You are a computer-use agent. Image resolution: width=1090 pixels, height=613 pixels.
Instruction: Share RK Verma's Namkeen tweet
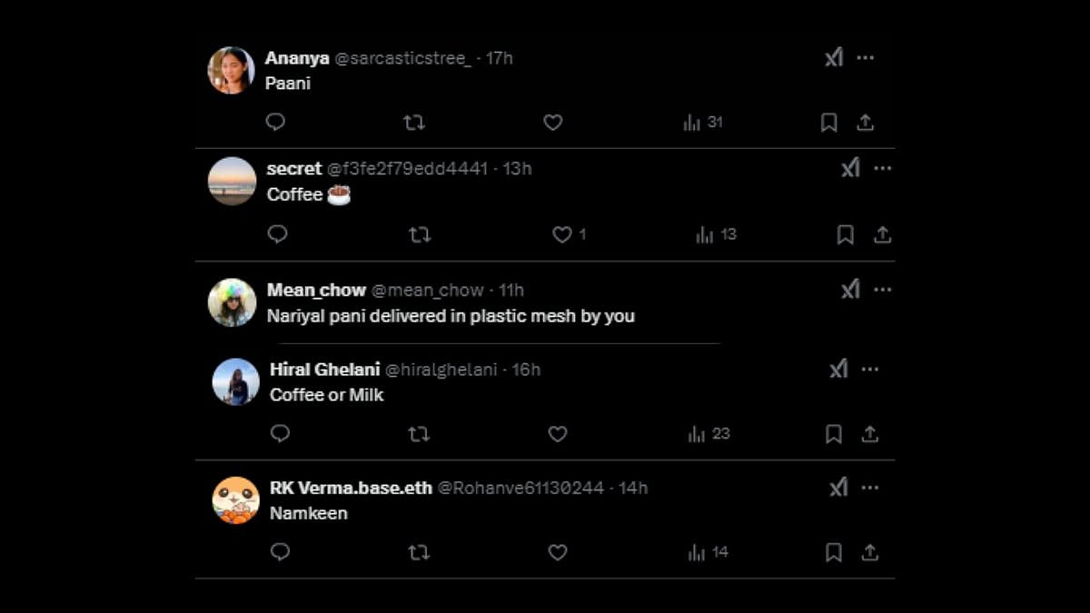(869, 552)
